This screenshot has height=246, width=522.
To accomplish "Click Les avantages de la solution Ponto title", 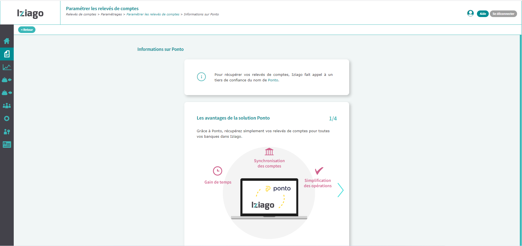I will (233, 118).
